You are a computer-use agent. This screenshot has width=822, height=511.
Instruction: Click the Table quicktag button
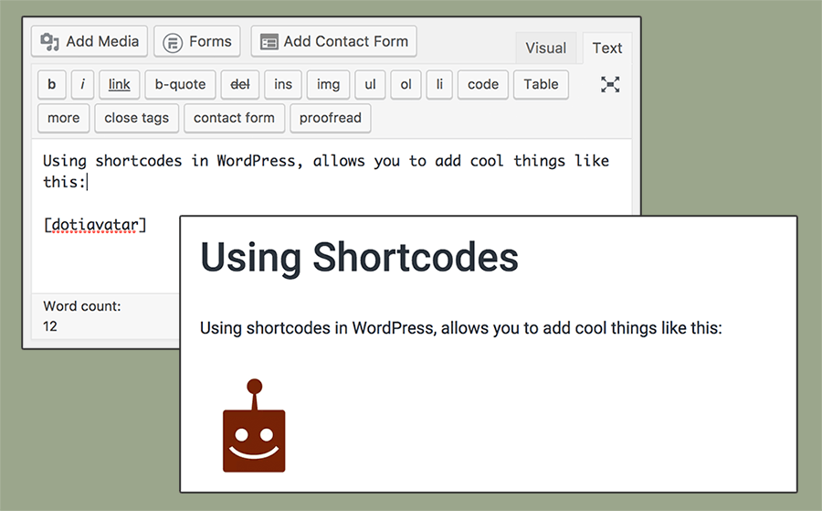pos(541,84)
